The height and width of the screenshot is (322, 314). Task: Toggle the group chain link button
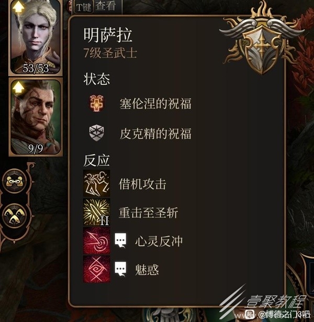tap(14, 181)
